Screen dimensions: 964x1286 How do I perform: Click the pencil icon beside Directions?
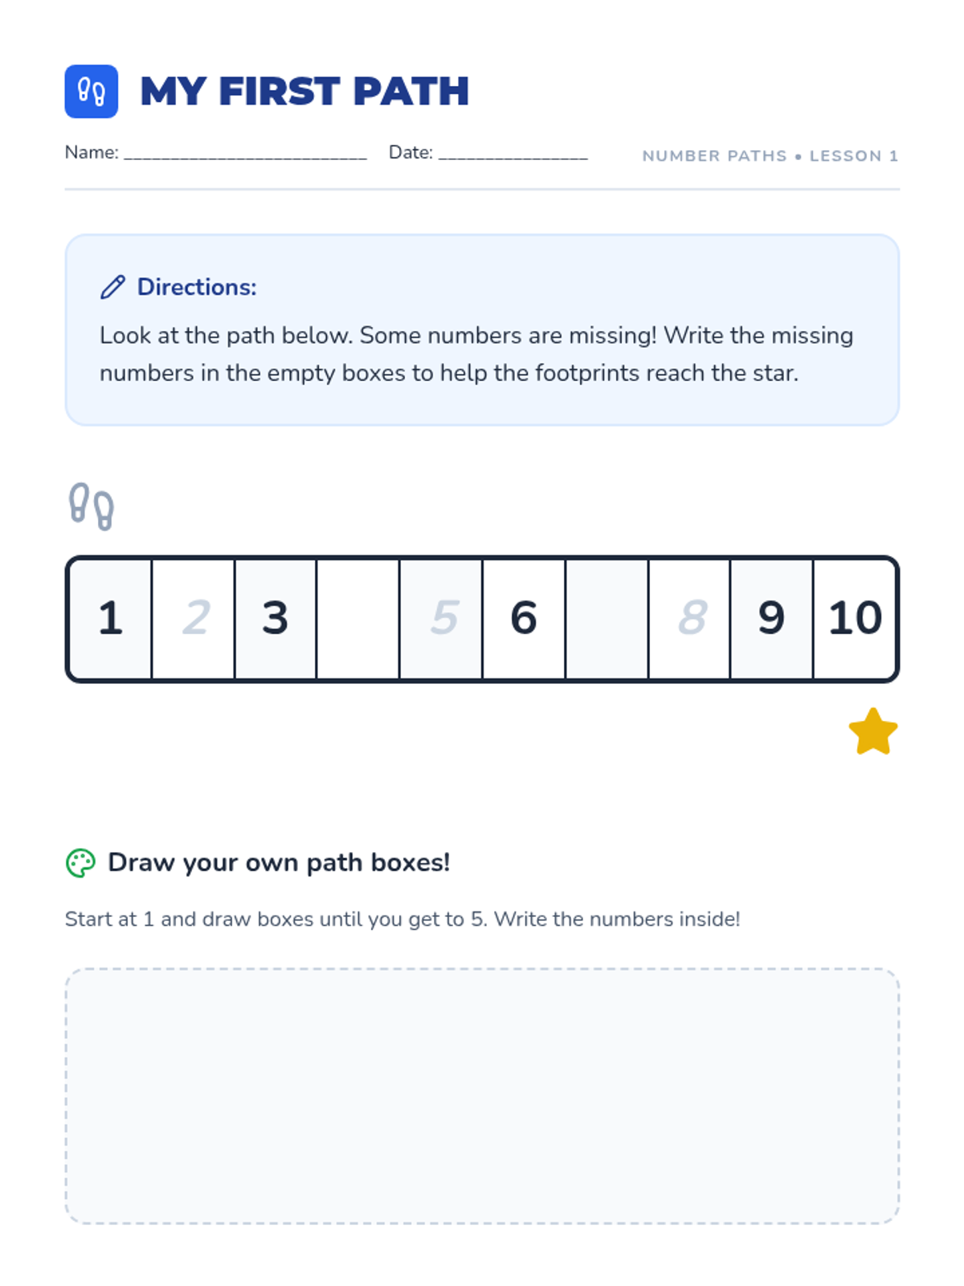[112, 287]
